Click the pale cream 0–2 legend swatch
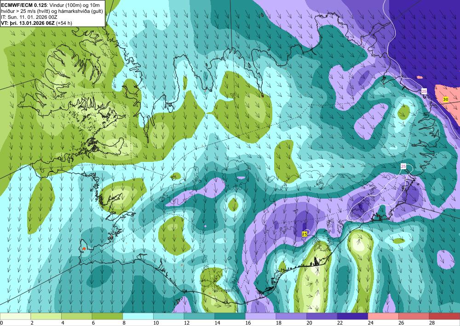460x326 pixels. [x=15, y=316]
